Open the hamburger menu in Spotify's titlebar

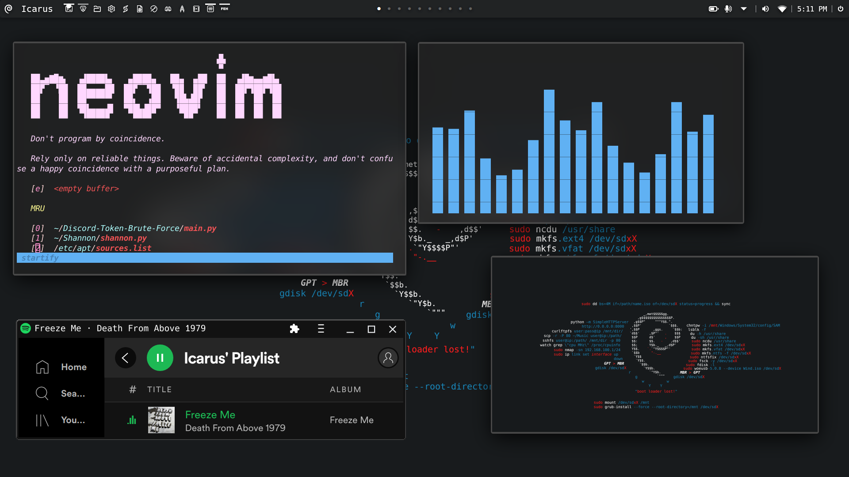click(x=321, y=329)
